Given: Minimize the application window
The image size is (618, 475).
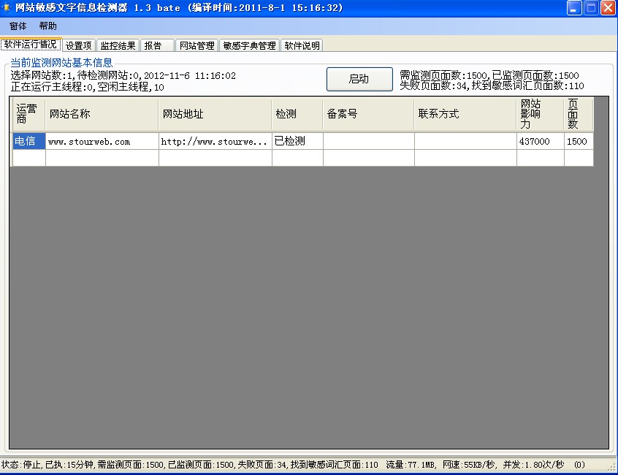Looking at the screenshot, I should pyautogui.click(x=575, y=8).
